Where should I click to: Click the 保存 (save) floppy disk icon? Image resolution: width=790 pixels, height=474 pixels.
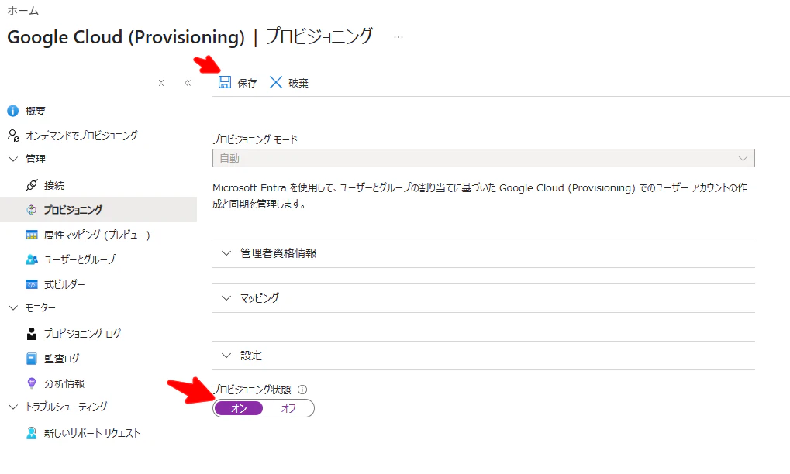tap(225, 82)
